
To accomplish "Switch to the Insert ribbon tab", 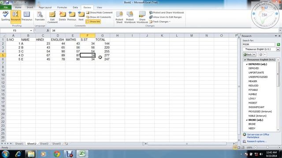I will [30, 7].
